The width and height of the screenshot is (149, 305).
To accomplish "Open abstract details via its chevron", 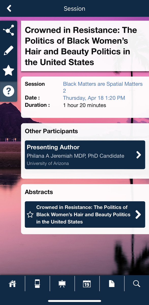I will 138,215.
